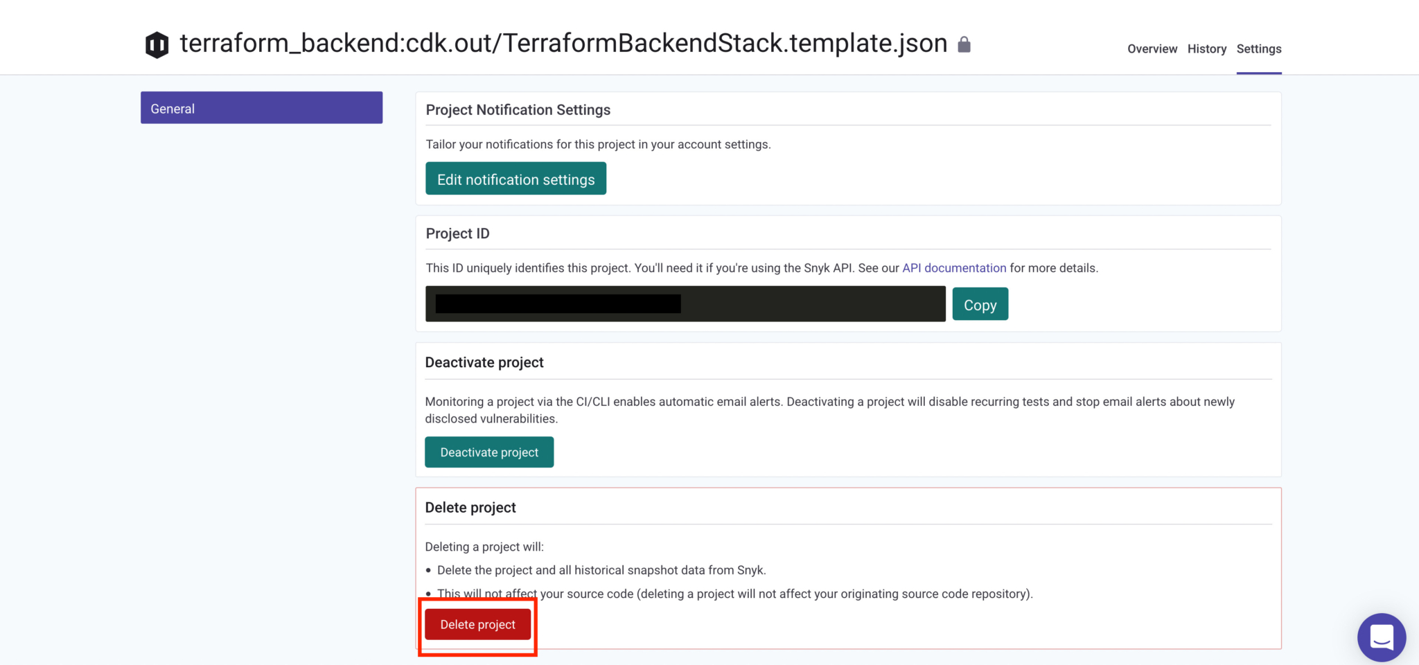Image resolution: width=1419 pixels, height=665 pixels.
Task: Switch to the History tab
Action: pyautogui.click(x=1206, y=48)
